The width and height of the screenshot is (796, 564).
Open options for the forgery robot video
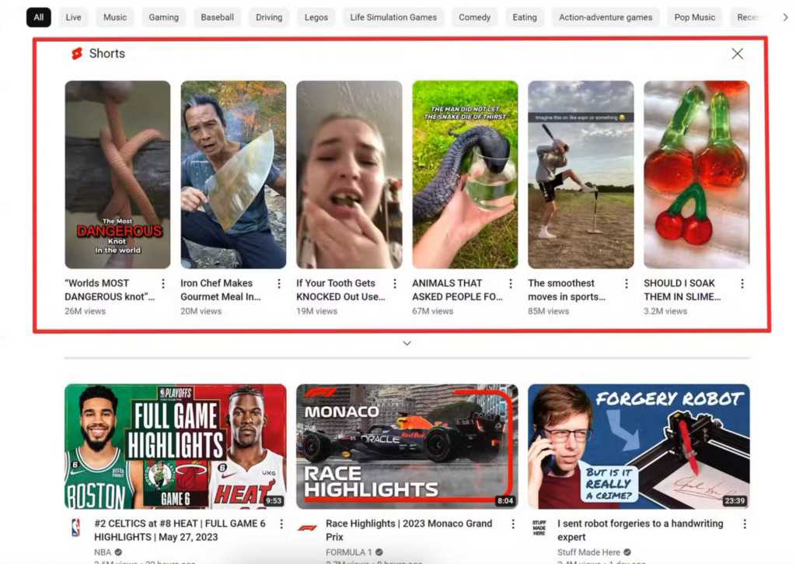click(743, 523)
